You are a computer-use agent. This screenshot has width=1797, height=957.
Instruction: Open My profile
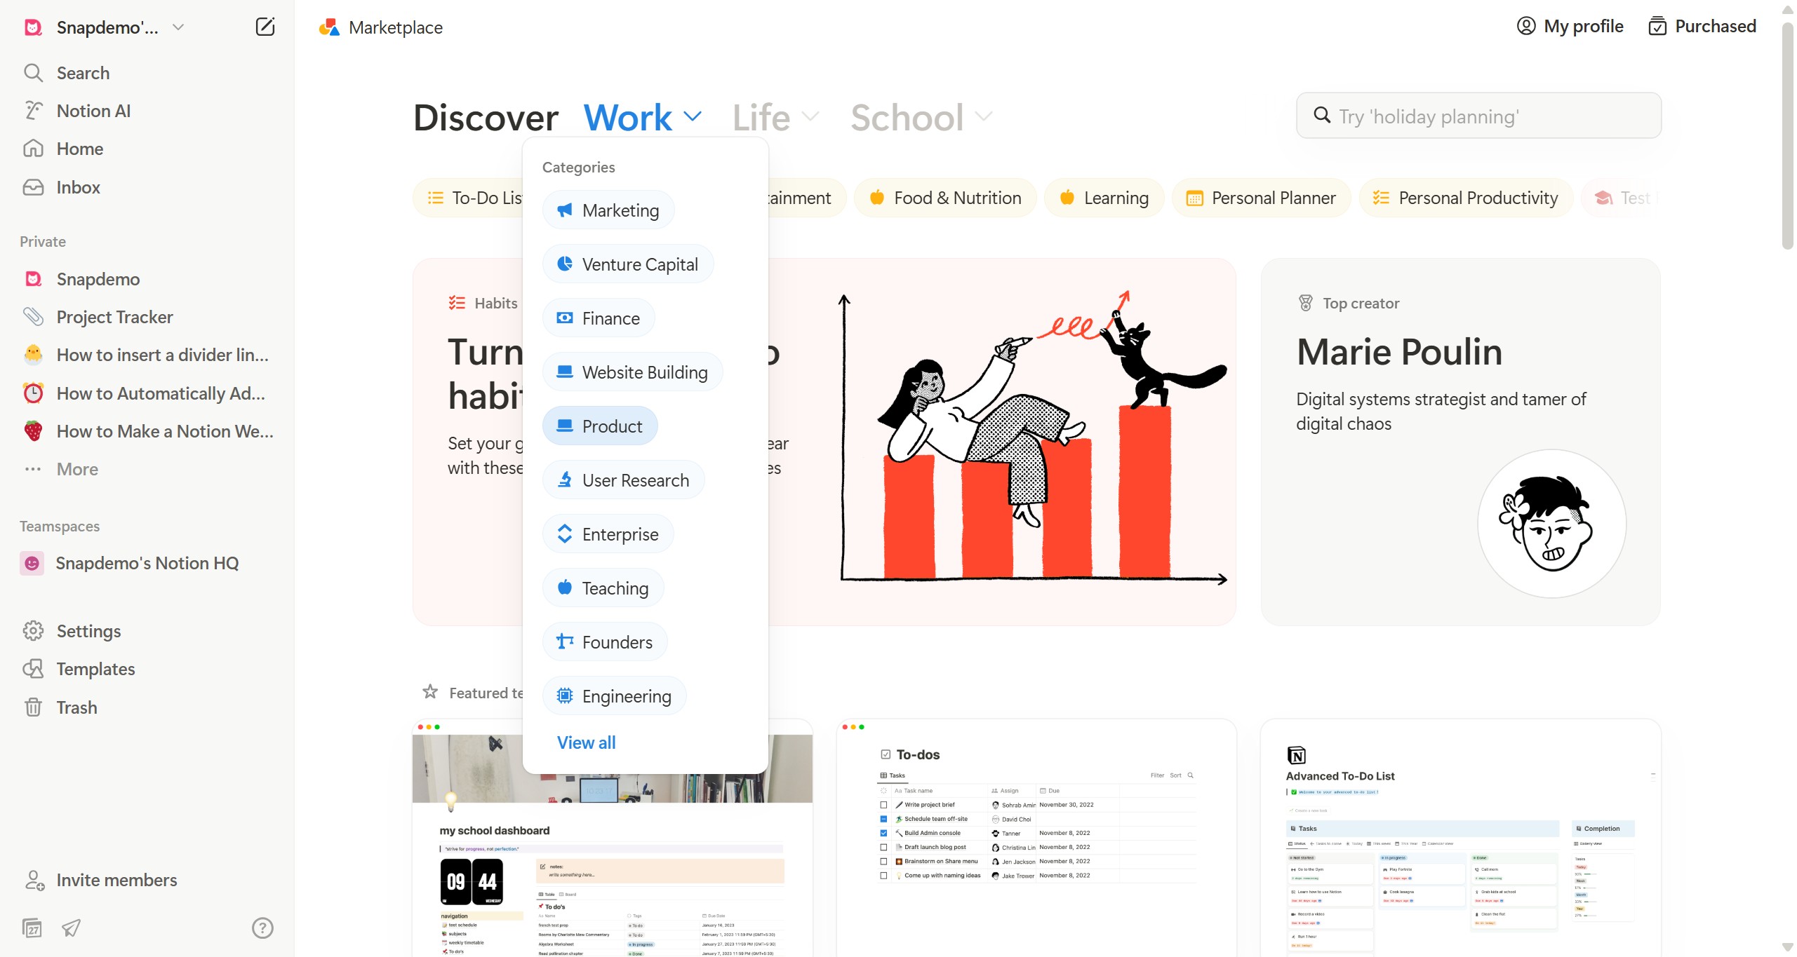click(1570, 27)
